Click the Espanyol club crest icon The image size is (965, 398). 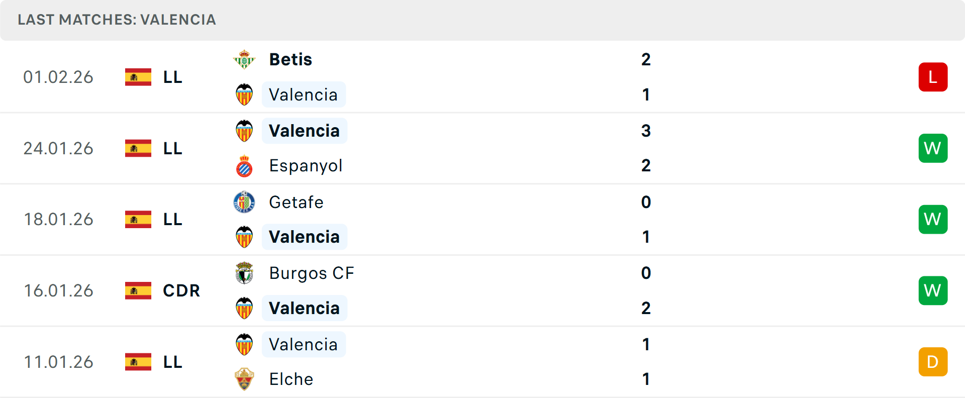click(x=244, y=166)
